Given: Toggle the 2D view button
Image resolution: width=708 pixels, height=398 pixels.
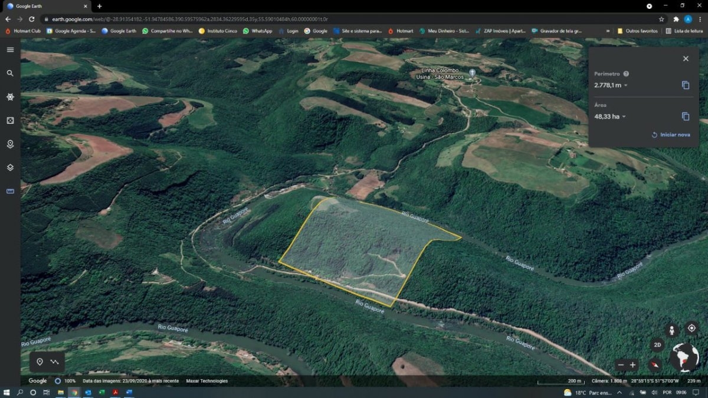Looking at the screenshot, I should pyautogui.click(x=657, y=345).
